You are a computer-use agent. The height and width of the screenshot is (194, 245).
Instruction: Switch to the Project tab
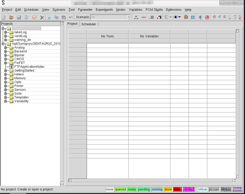click(72, 24)
